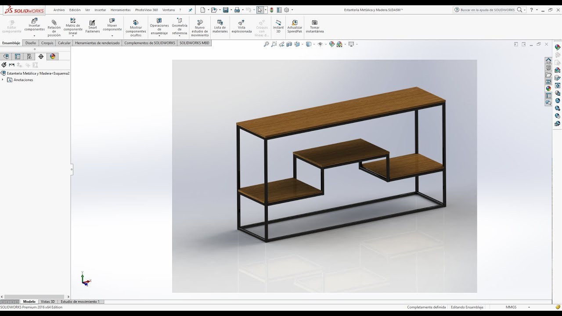
Task: Open the FeatureManager design tree tab
Action: click(x=6, y=56)
